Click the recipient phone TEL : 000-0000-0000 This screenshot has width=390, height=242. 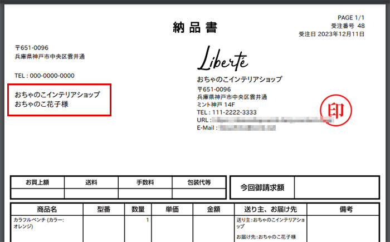point(45,76)
